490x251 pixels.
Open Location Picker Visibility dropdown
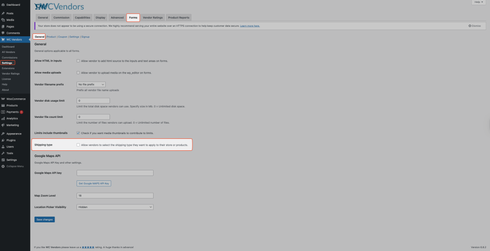(x=115, y=207)
